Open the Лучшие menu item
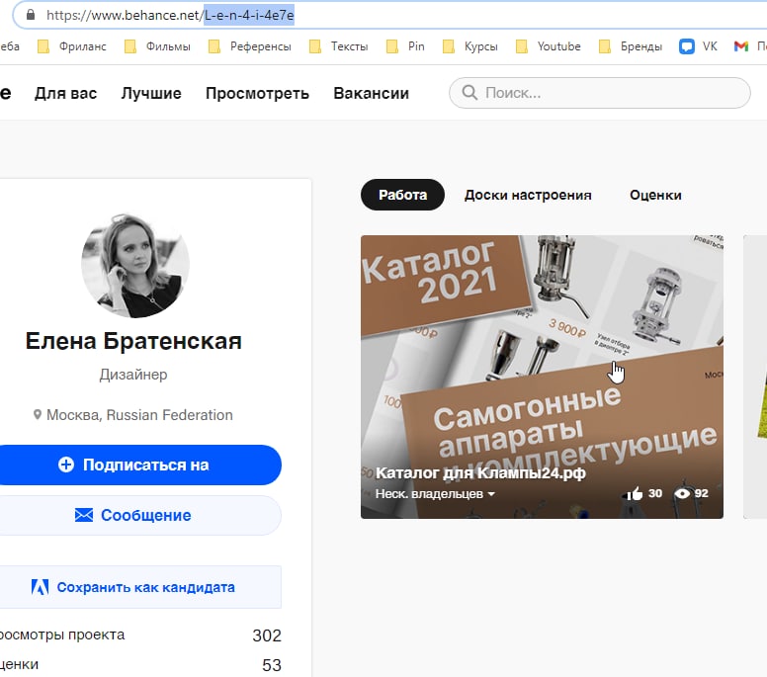The height and width of the screenshot is (677, 767). coord(151,93)
